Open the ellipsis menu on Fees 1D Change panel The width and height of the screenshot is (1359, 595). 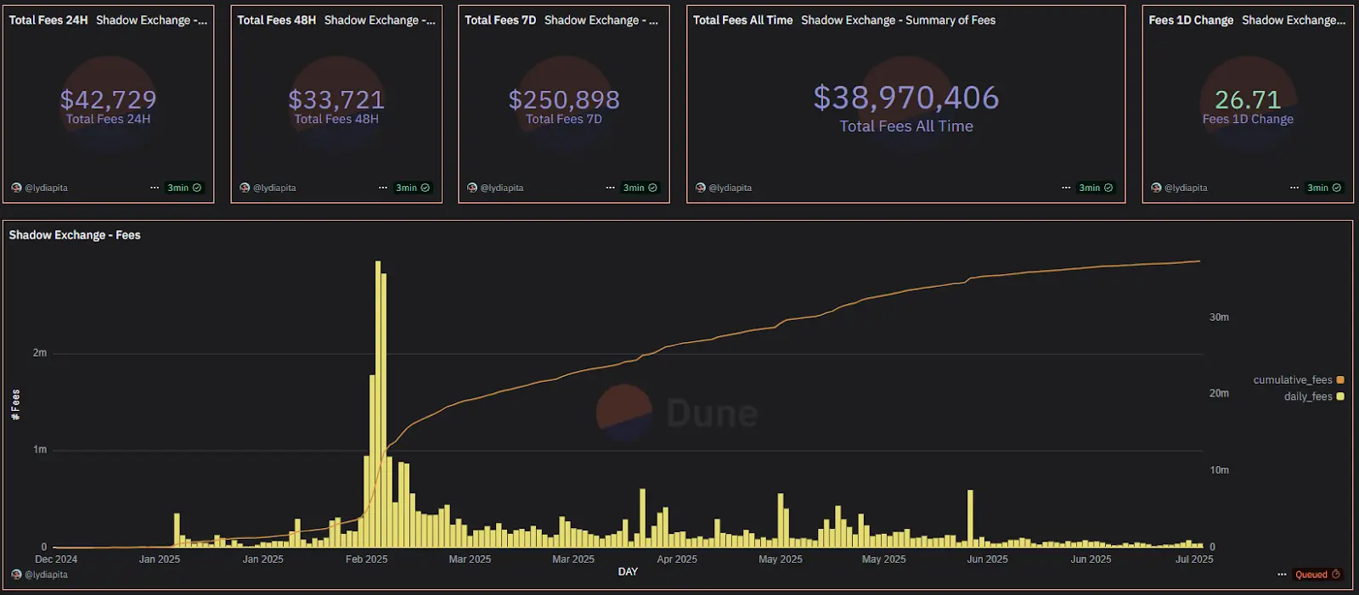tap(1294, 188)
